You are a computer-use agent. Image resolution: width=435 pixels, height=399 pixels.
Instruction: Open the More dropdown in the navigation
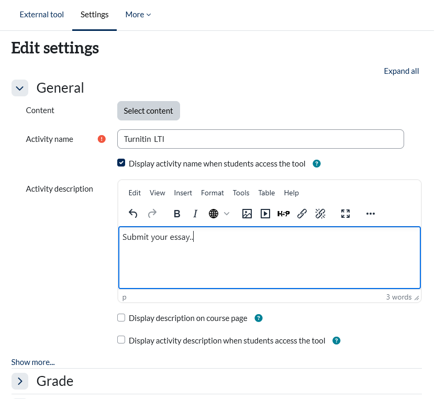point(138,15)
